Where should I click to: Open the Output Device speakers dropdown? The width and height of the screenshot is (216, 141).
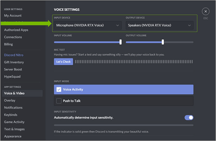point(160,25)
